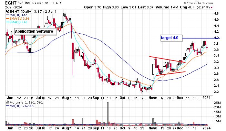226x131 pixels.
Task: Click the company name 8x8, Inc.
Action: (x=24, y=3)
